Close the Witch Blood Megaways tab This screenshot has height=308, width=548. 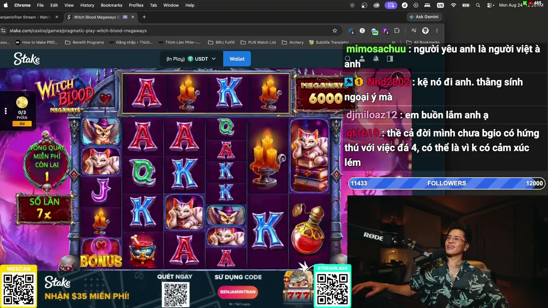pyautogui.click(x=133, y=17)
